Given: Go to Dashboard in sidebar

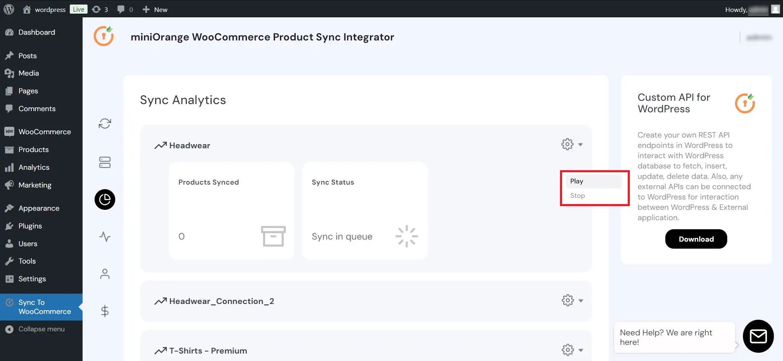Looking at the screenshot, I should click(x=41, y=32).
